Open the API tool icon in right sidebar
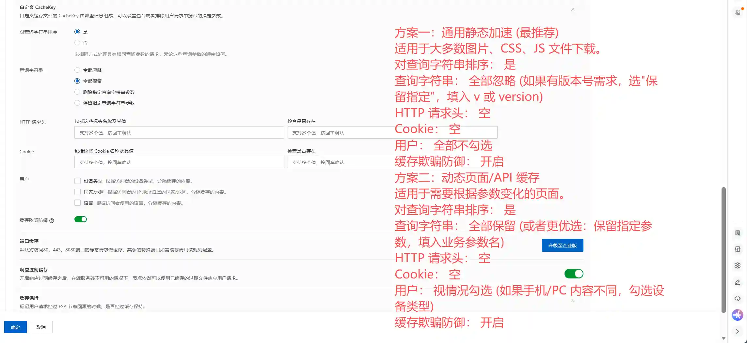The width and height of the screenshot is (747, 343). pos(738,249)
